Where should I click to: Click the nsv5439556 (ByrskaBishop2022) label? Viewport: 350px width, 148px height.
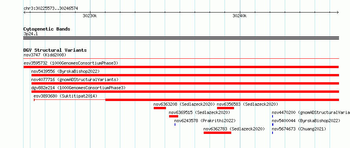coord(65,71)
